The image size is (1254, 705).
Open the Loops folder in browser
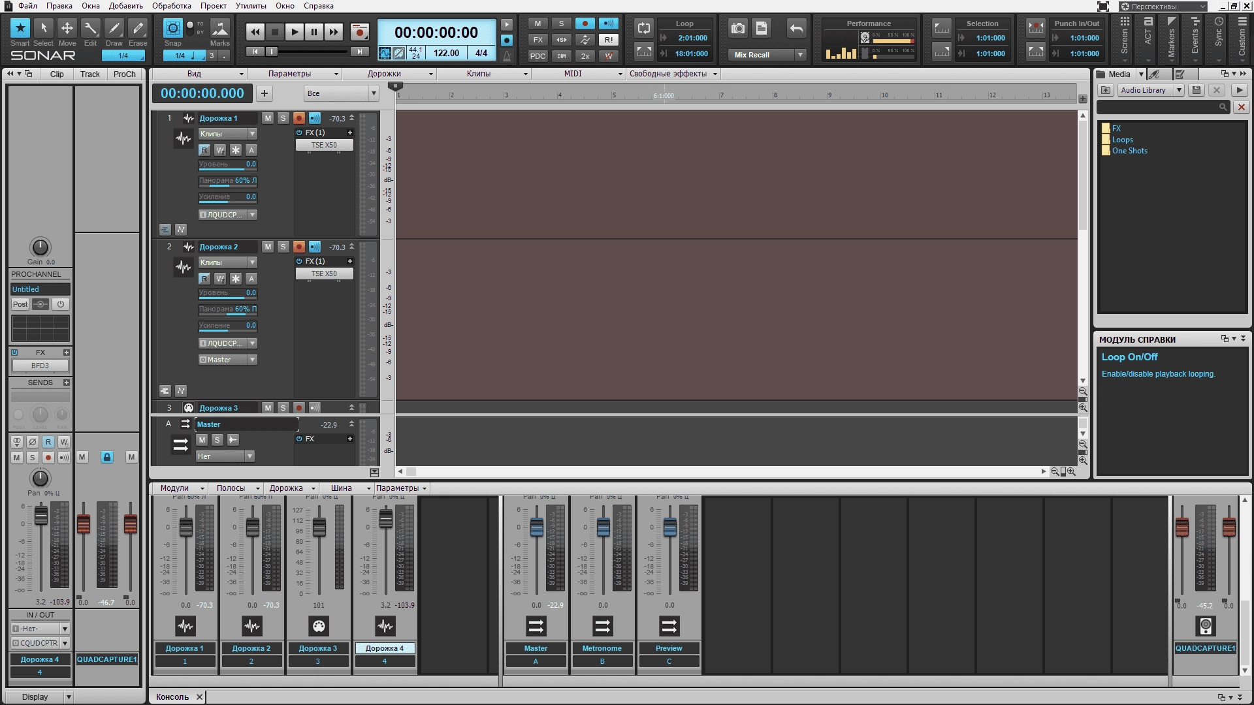(x=1122, y=140)
